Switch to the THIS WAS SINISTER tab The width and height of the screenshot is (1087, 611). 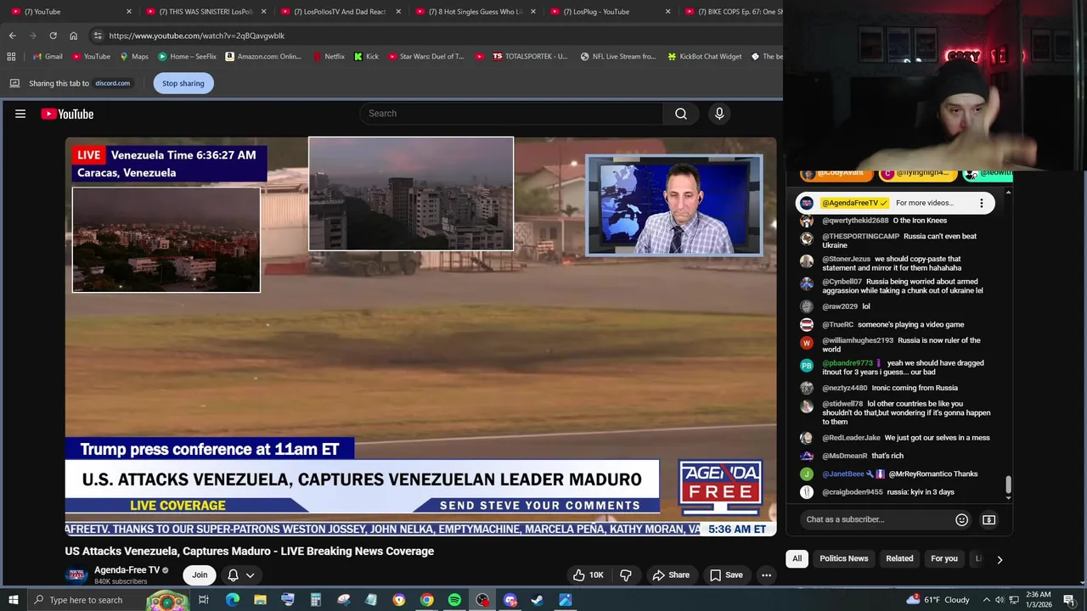[x=206, y=12]
